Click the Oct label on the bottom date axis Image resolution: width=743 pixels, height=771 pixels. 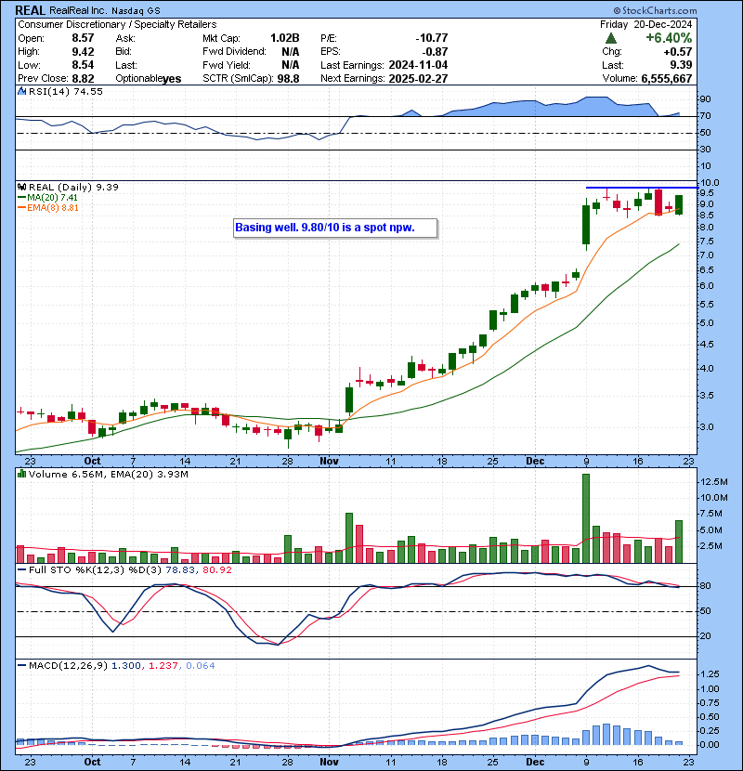click(x=92, y=762)
